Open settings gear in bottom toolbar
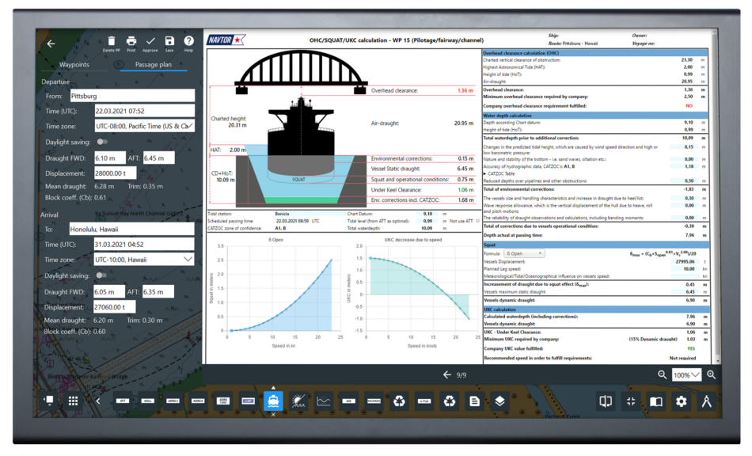 click(681, 401)
